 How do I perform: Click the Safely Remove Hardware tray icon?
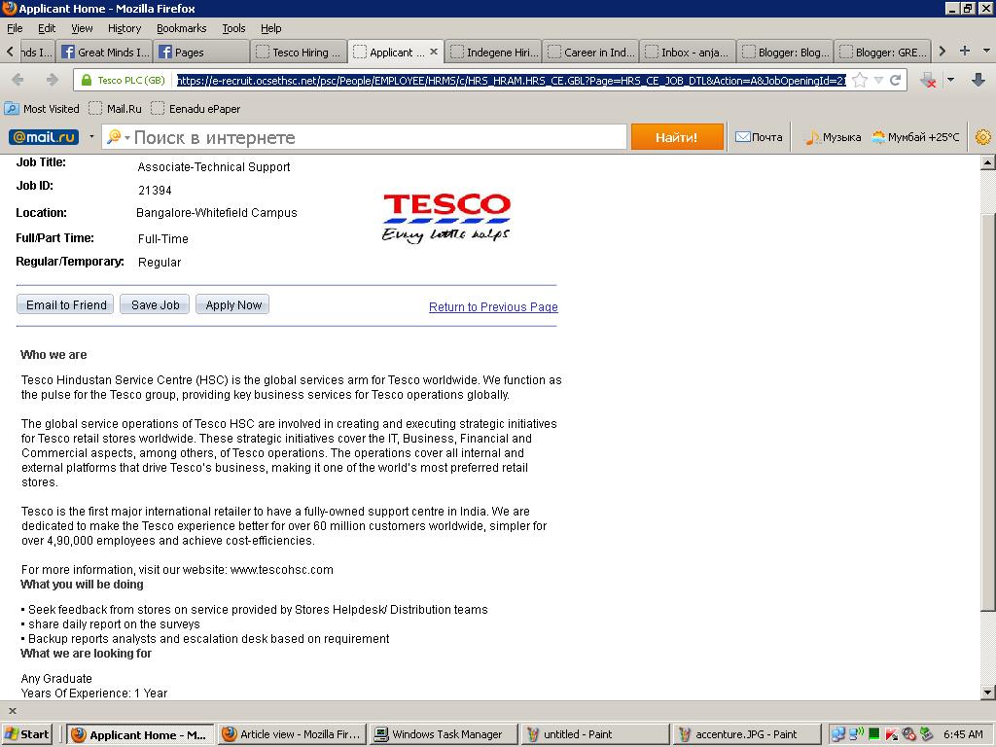[926, 734]
